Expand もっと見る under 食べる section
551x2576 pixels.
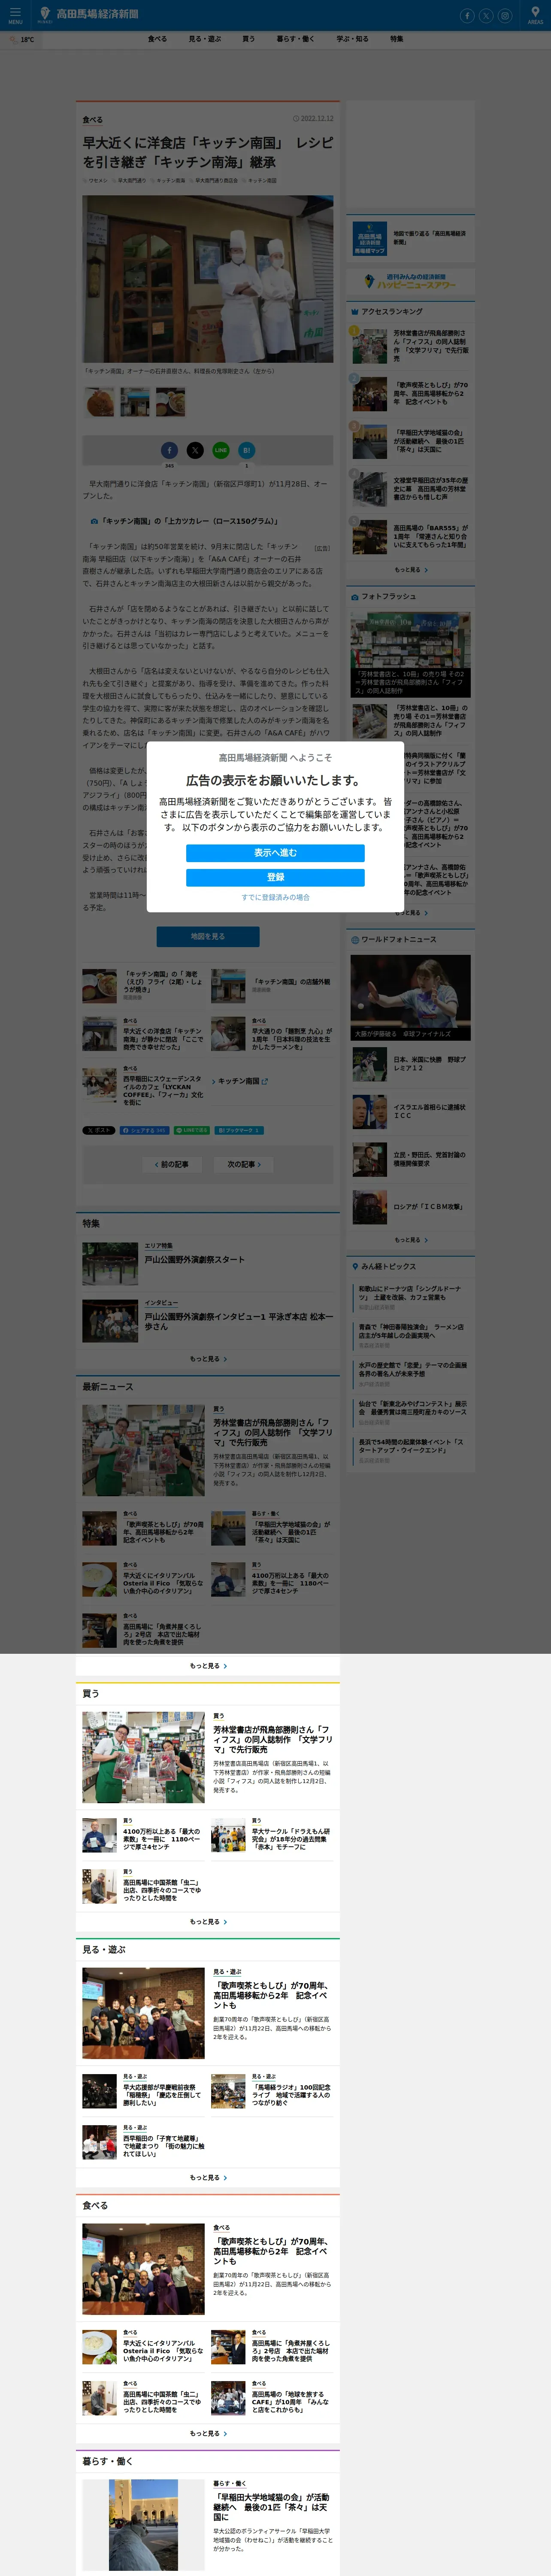coord(208,2433)
